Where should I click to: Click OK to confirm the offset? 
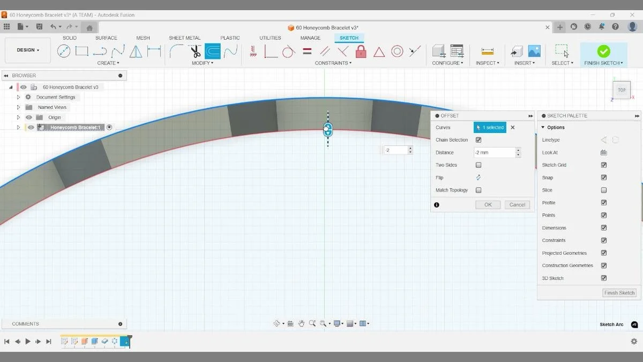487,204
